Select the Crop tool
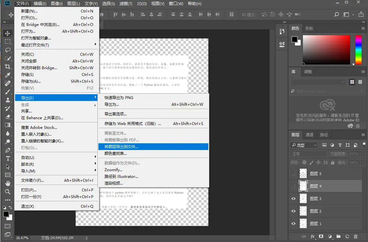 [x=8, y=67]
